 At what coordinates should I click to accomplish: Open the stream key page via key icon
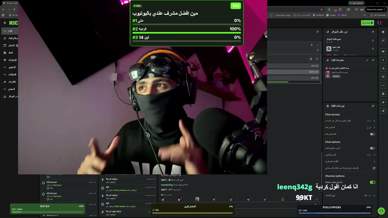click(5, 38)
